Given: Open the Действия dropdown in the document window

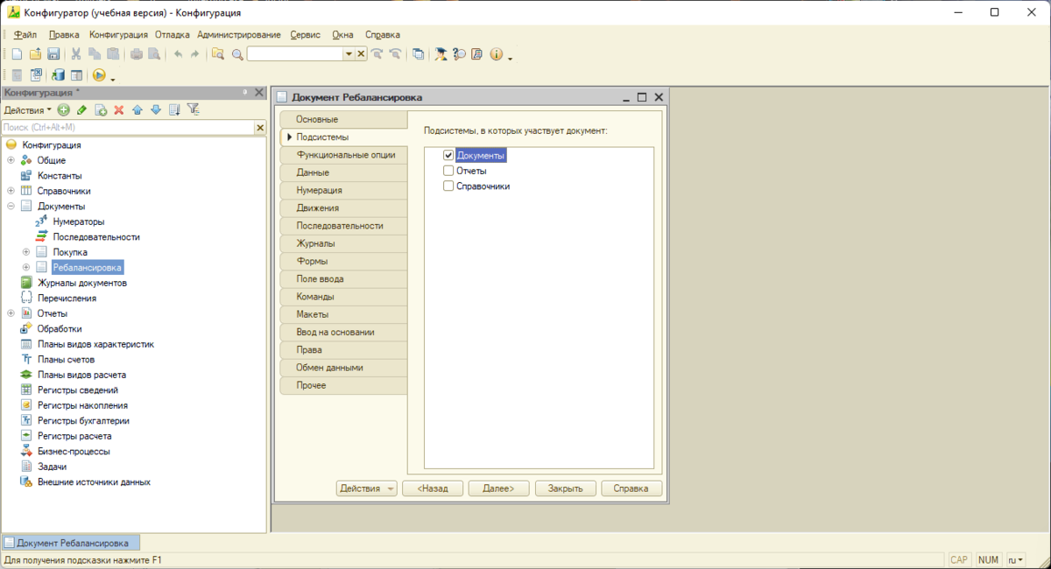Looking at the screenshot, I should (x=367, y=488).
